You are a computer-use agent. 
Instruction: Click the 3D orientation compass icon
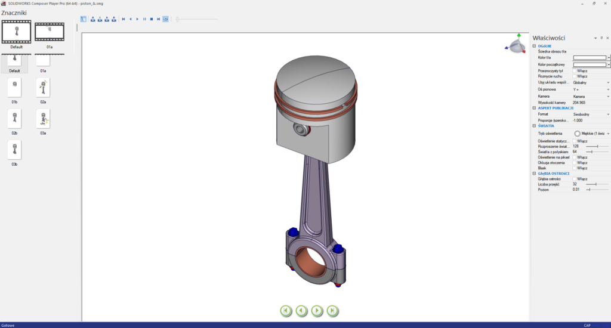tap(515, 42)
